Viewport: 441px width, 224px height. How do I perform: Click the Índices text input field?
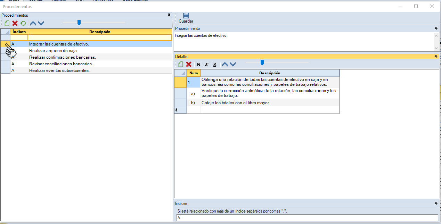click(307, 218)
